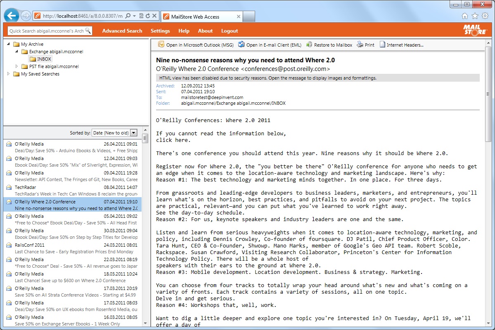Click the refresh icon in address bar
The width and height of the screenshot is (495, 330).
(147, 16)
